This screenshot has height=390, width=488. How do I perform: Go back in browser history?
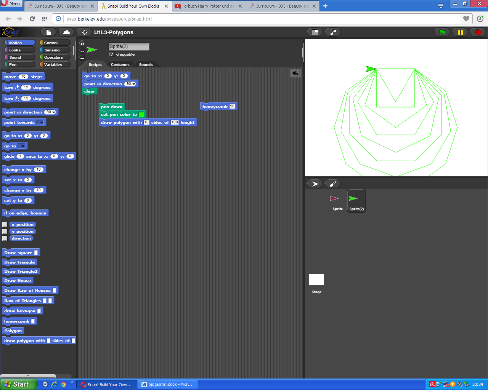point(8,19)
